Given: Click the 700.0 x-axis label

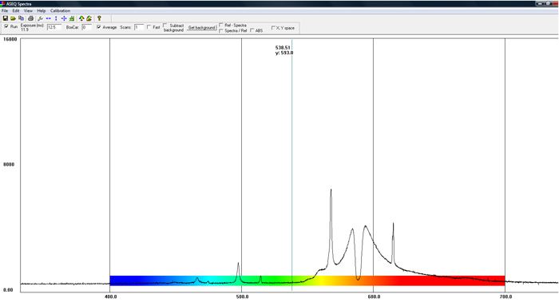Looking at the screenshot, I should tap(505, 296).
